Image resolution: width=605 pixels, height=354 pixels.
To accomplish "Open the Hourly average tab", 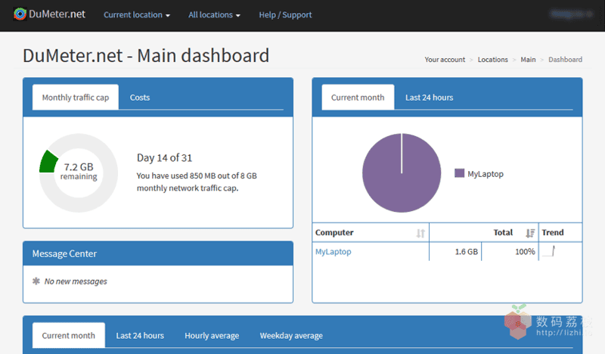I will pos(212,336).
